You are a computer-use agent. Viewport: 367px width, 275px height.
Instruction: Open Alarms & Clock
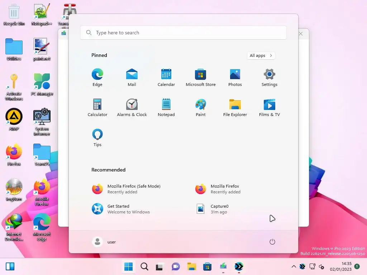pyautogui.click(x=132, y=108)
